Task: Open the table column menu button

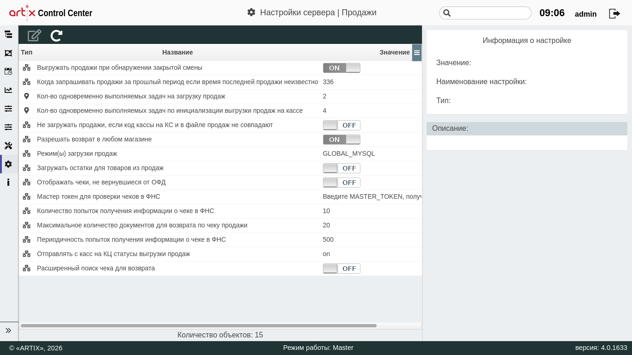Action: 417,53
